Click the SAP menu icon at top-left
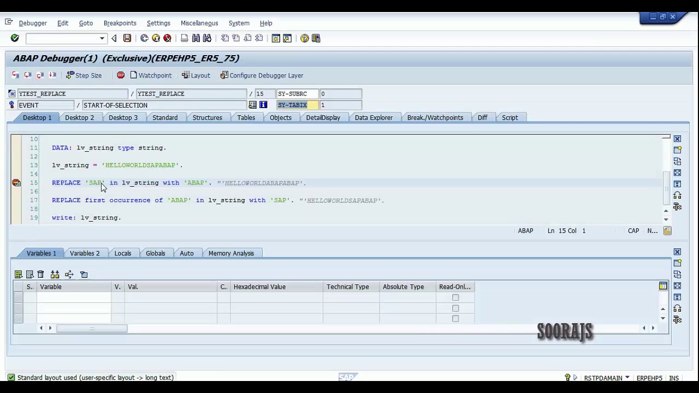This screenshot has height=393, width=699. tap(8, 22)
